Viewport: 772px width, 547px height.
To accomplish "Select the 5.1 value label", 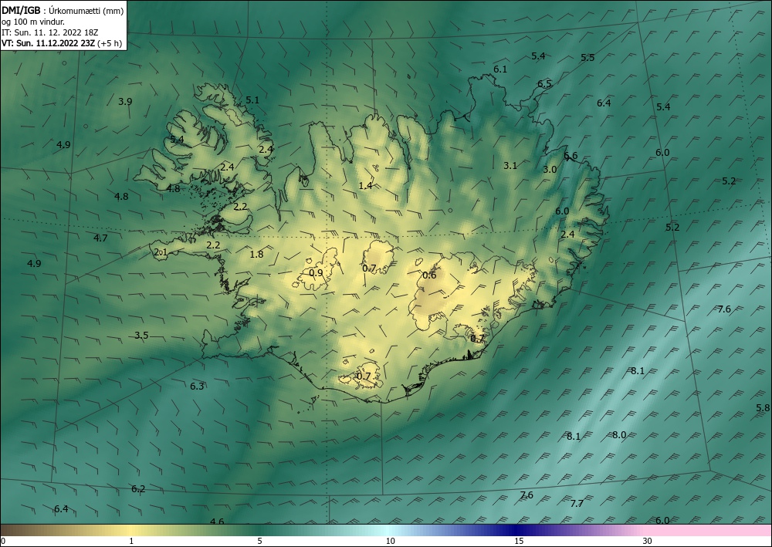I will pyautogui.click(x=252, y=100).
